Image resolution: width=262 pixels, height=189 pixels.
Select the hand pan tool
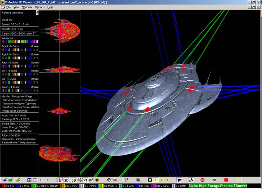point(108,180)
